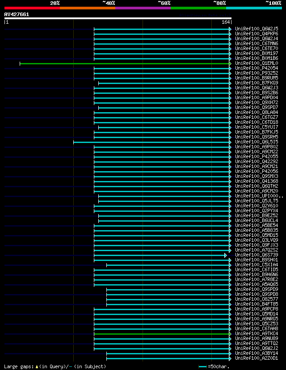Click the UniRef100_B9RUM5 label
This screenshot has width=286, height=370.
(257, 78)
